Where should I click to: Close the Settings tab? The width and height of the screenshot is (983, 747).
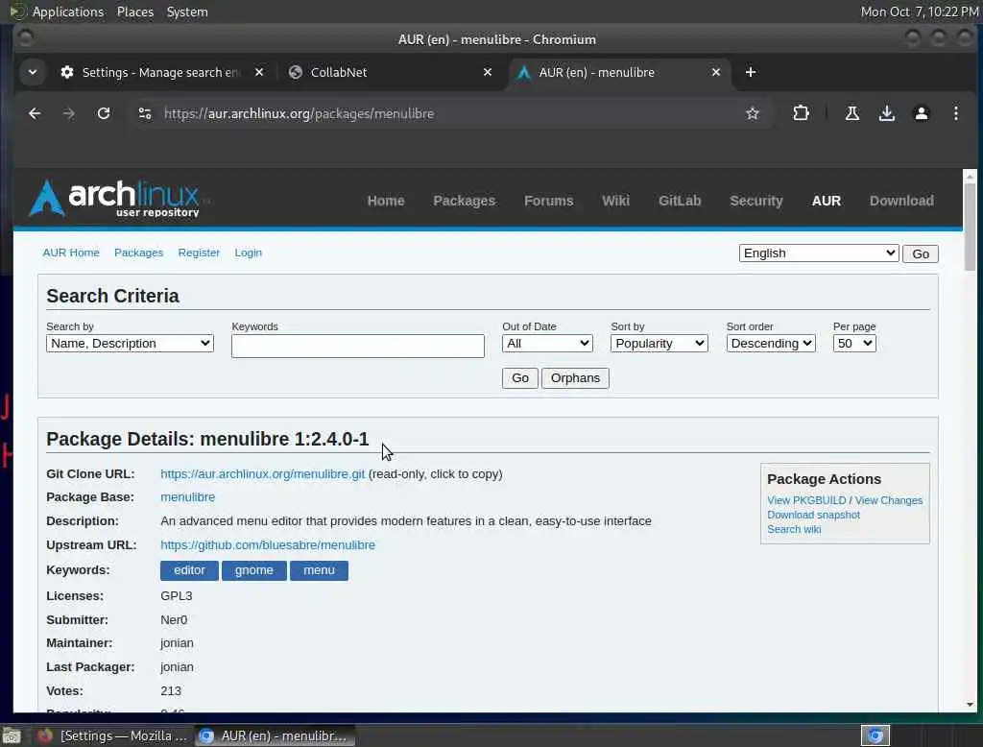coord(259,72)
